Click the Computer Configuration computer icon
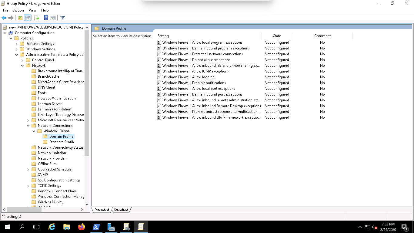Viewport: 414px width, 233px height. (11, 33)
